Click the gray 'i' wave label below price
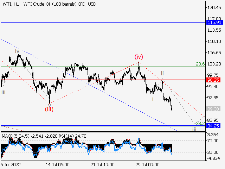Viewport: 225px width, 169px height. [153, 99]
